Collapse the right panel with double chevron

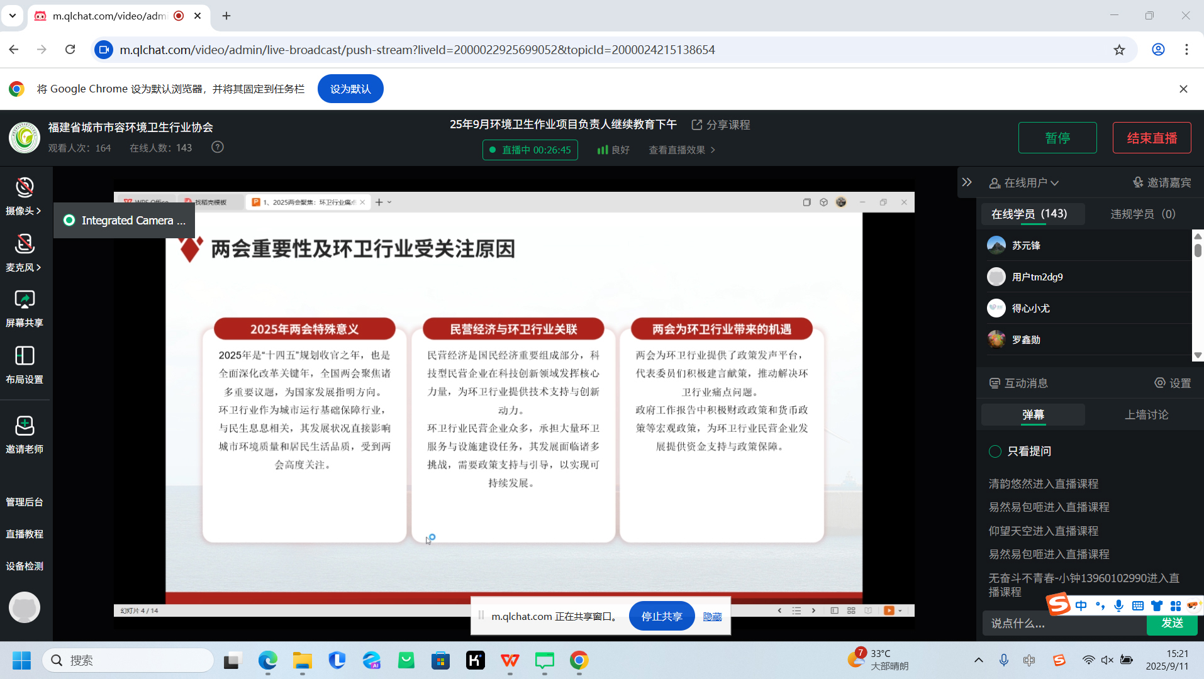click(967, 182)
